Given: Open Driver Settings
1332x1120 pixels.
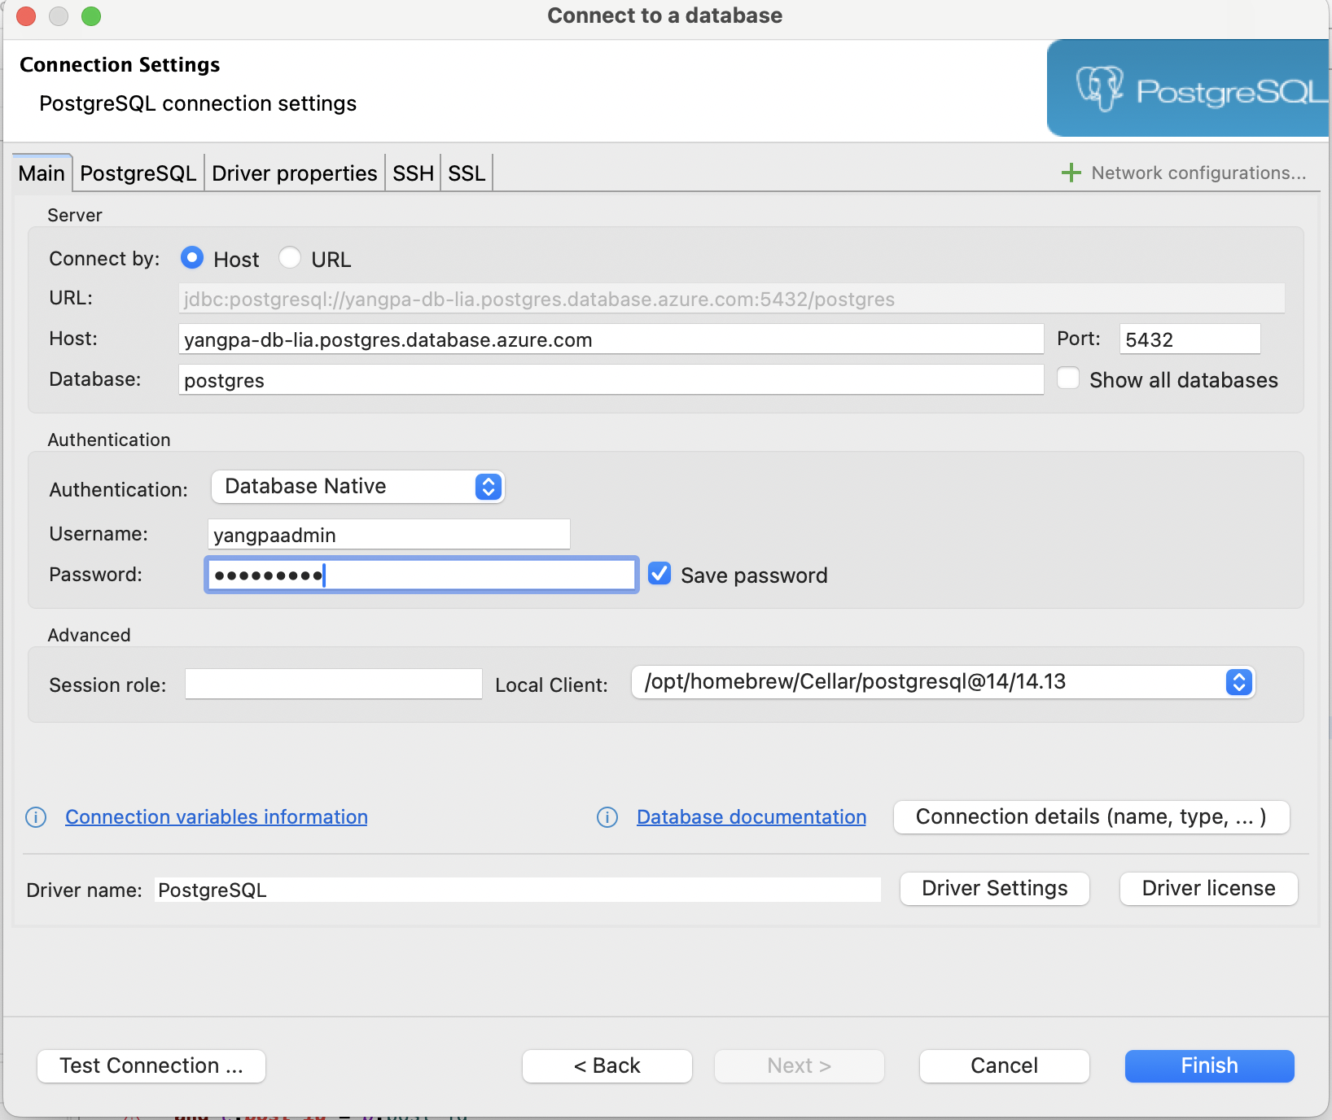Looking at the screenshot, I should 995,889.
